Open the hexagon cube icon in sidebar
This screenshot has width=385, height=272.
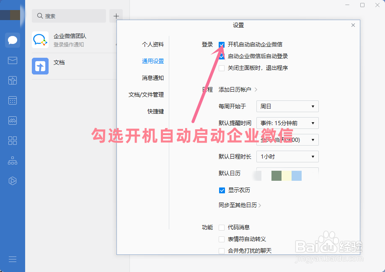tap(13, 181)
